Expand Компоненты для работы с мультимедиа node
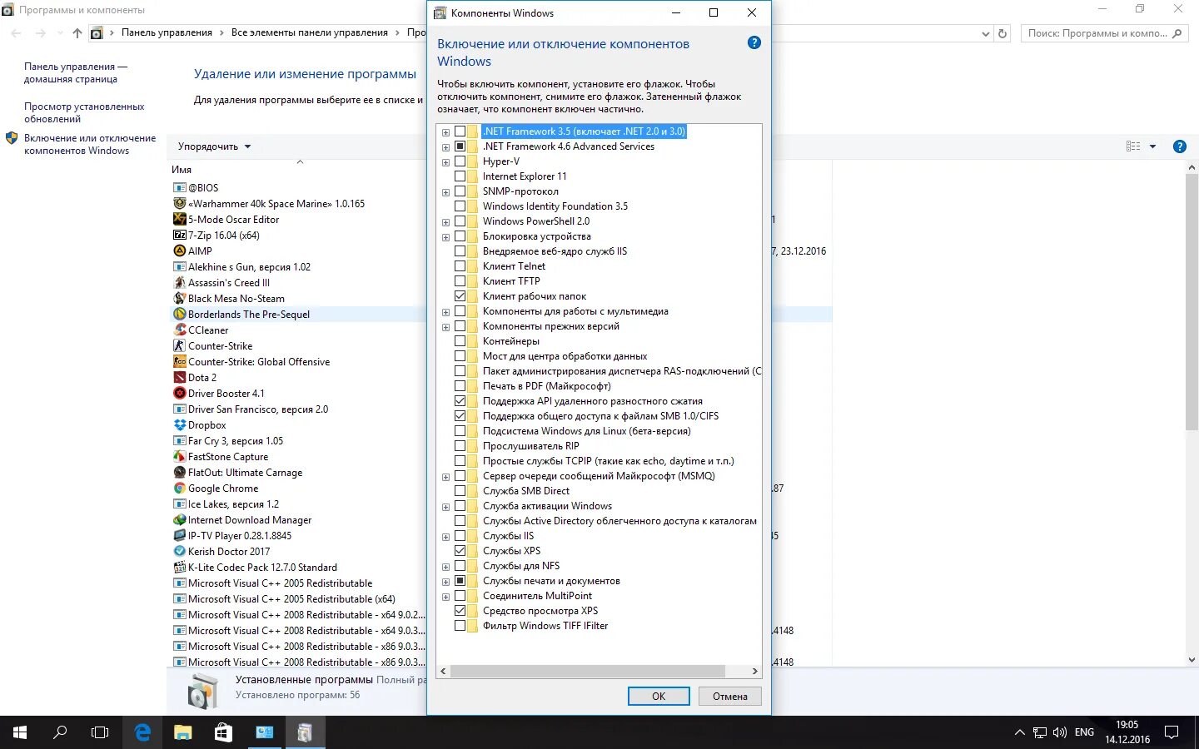 pos(445,312)
